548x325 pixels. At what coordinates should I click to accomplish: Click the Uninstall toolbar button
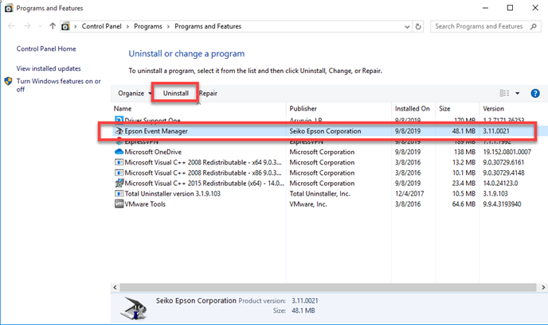click(x=175, y=93)
